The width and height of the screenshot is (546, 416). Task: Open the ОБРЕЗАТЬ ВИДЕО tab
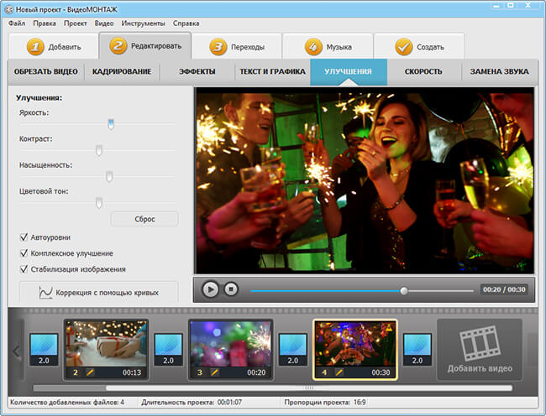(x=46, y=71)
